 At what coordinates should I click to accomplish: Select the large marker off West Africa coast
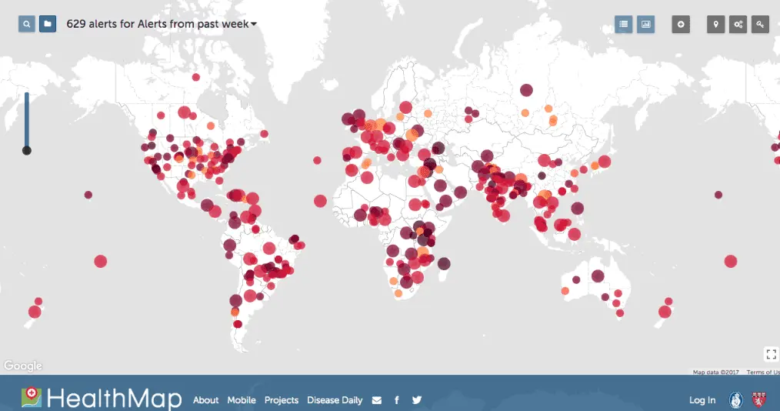320,201
